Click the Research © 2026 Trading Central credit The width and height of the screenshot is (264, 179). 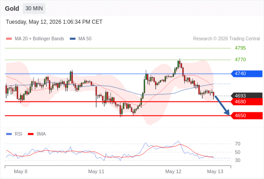pyautogui.click(x=226, y=39)
